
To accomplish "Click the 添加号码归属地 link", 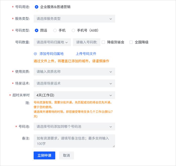I will (x=51, y=54).
